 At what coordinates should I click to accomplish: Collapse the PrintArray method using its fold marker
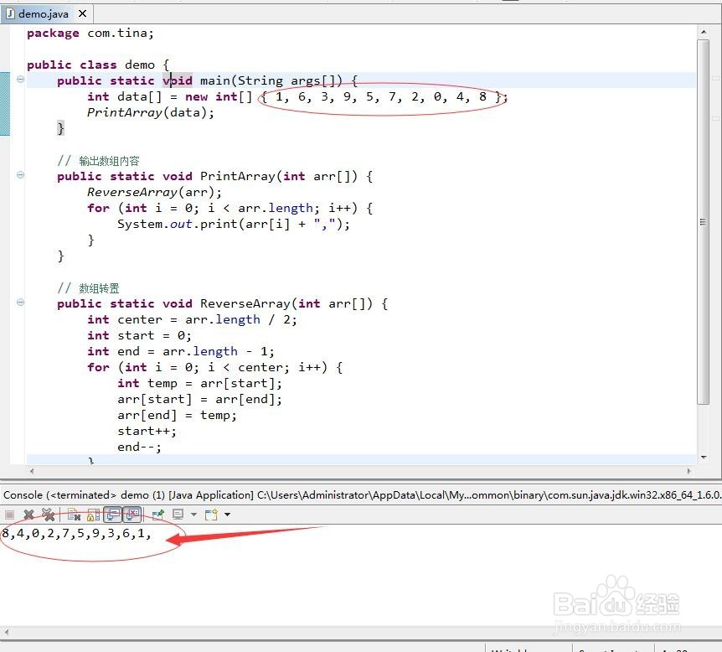pyautogui.click(x=20, y=174)
